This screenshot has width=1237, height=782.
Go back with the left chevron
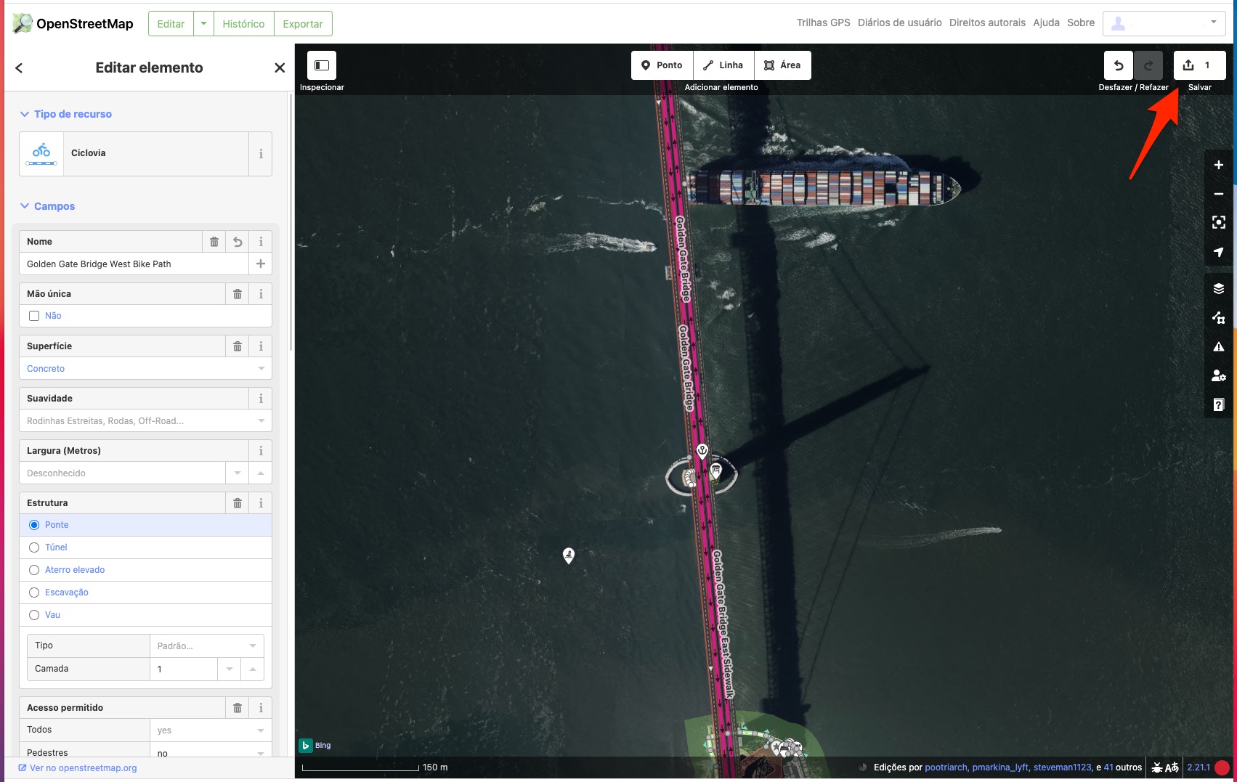(x=20, y=68)
